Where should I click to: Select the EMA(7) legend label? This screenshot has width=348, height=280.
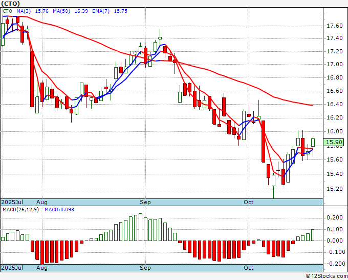101,11
